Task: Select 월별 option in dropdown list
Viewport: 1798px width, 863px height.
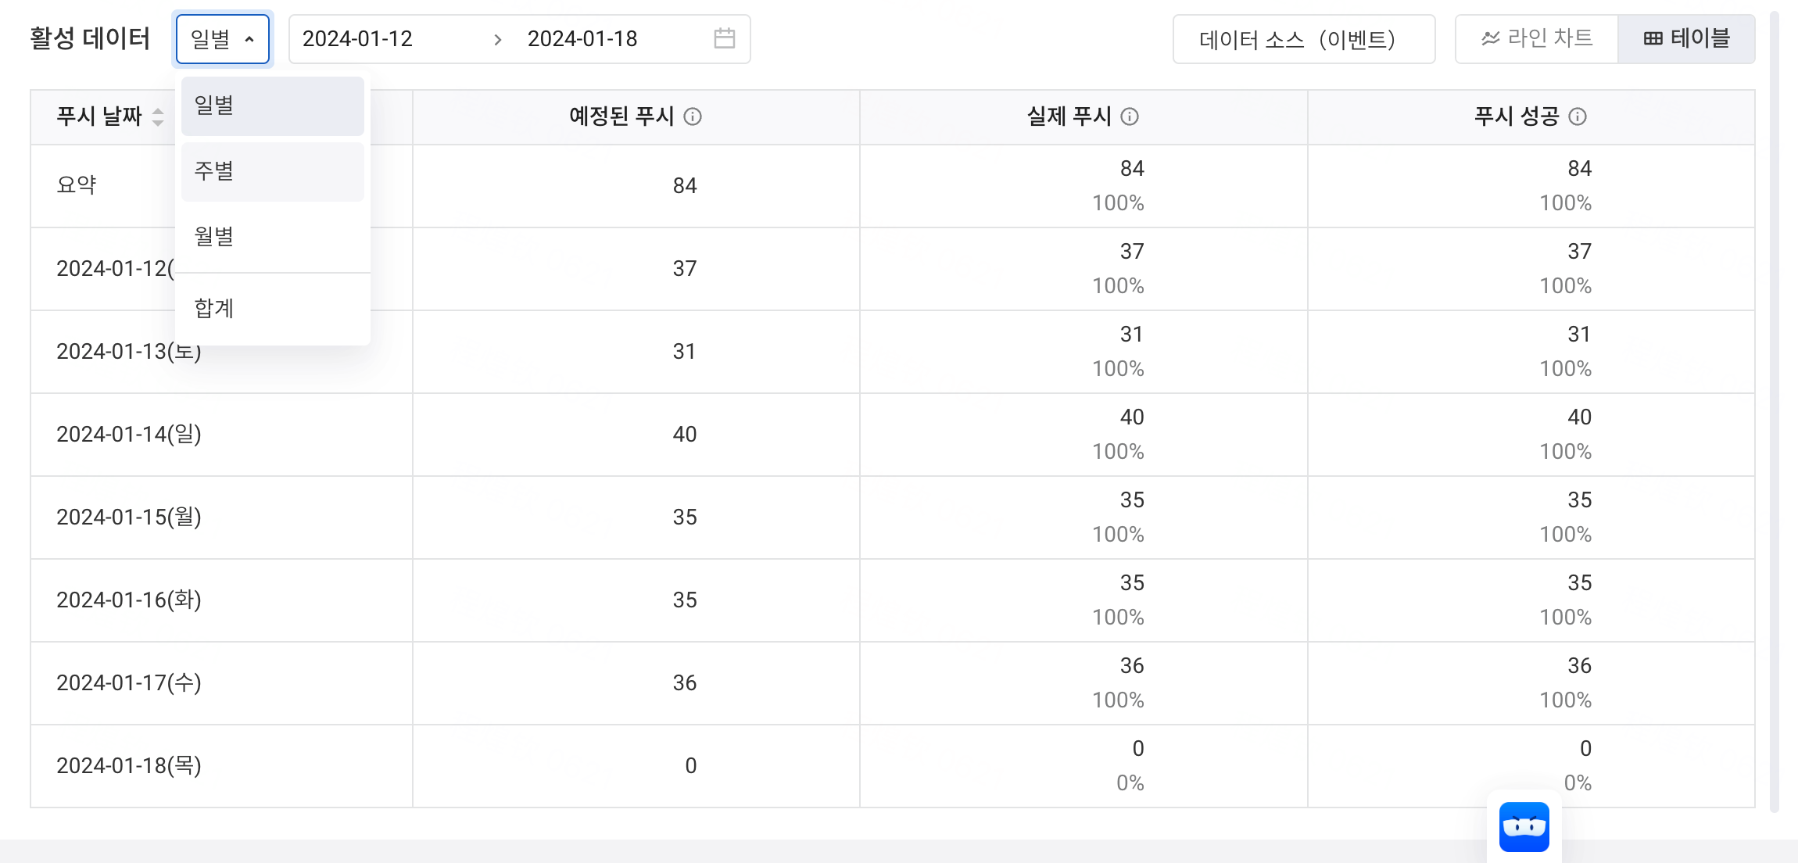Action: point(273,237)
